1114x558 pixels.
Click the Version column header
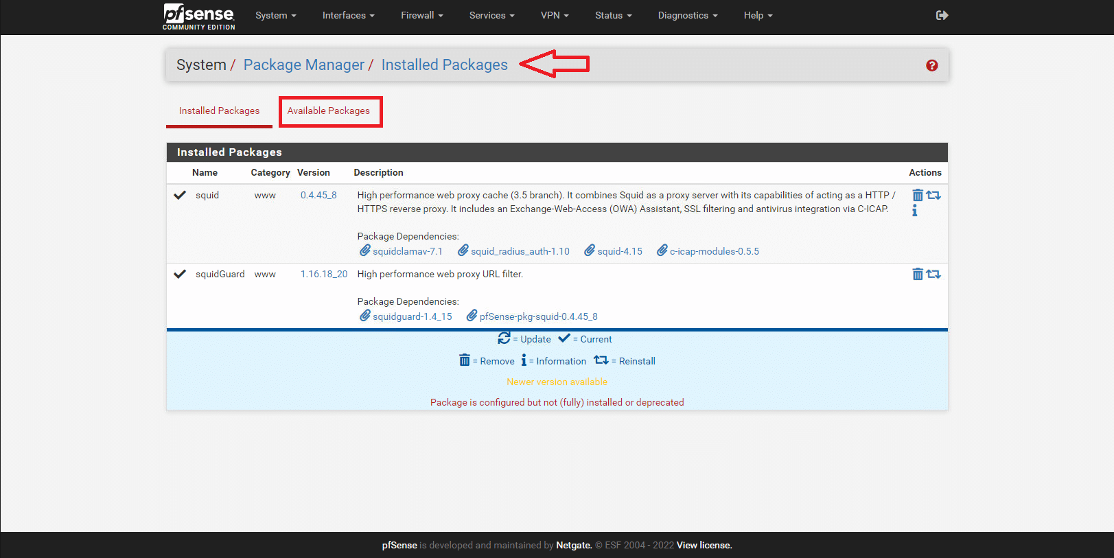click(x=314, y=172)
